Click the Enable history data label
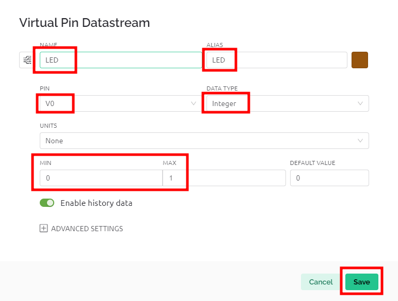The image size is (398, 301). tap(97, 203)
